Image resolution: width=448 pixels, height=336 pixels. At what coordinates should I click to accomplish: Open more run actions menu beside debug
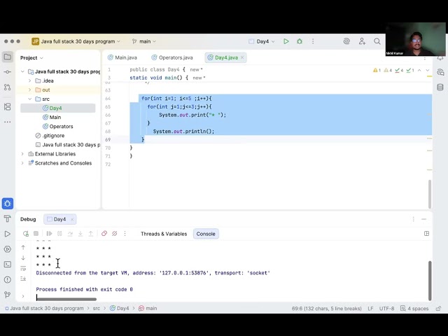click(313, 41)
